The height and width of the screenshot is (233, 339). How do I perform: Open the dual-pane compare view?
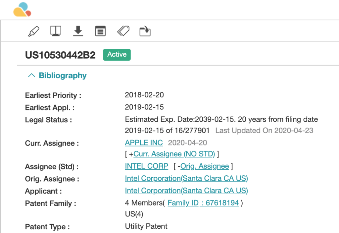pos(56,31)
